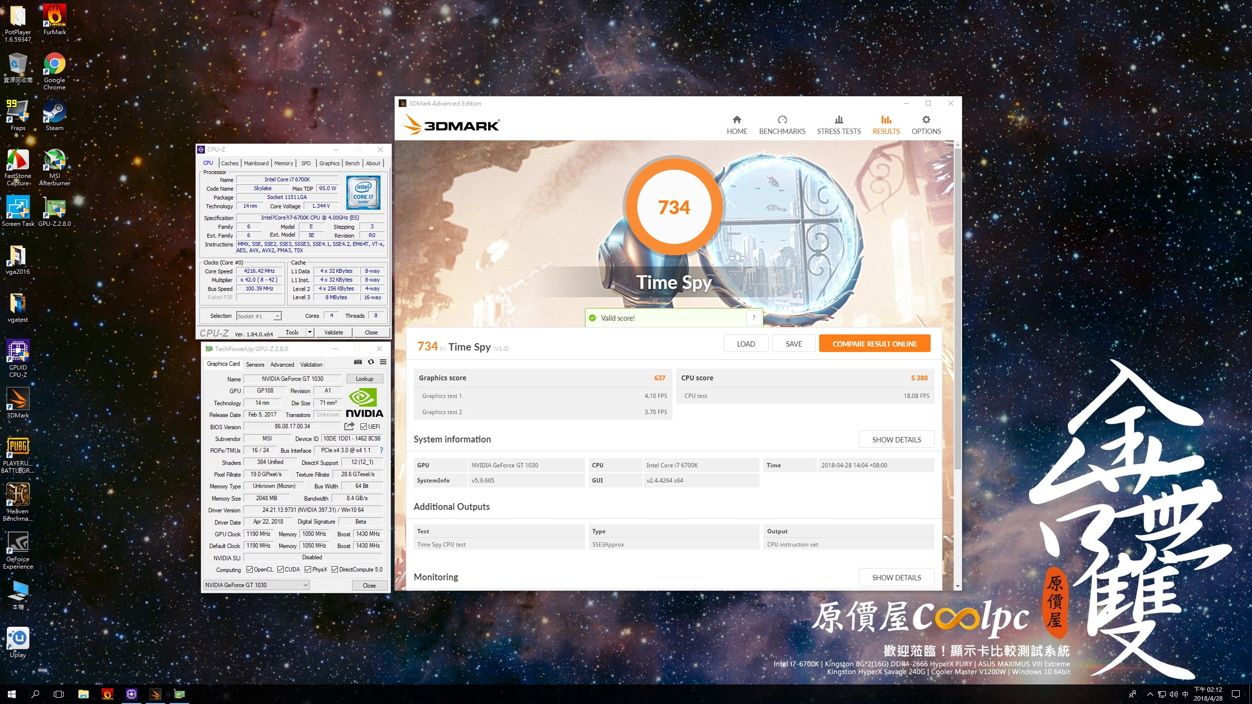The image size is (1252, 704).
Task: Switch to the Mainboard tab in CPU-Z
Action: tap(256, 163)
